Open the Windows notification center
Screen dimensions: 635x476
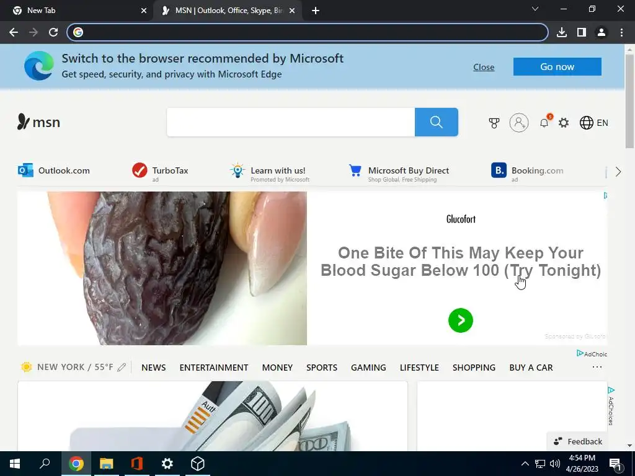tap(615, 464)
